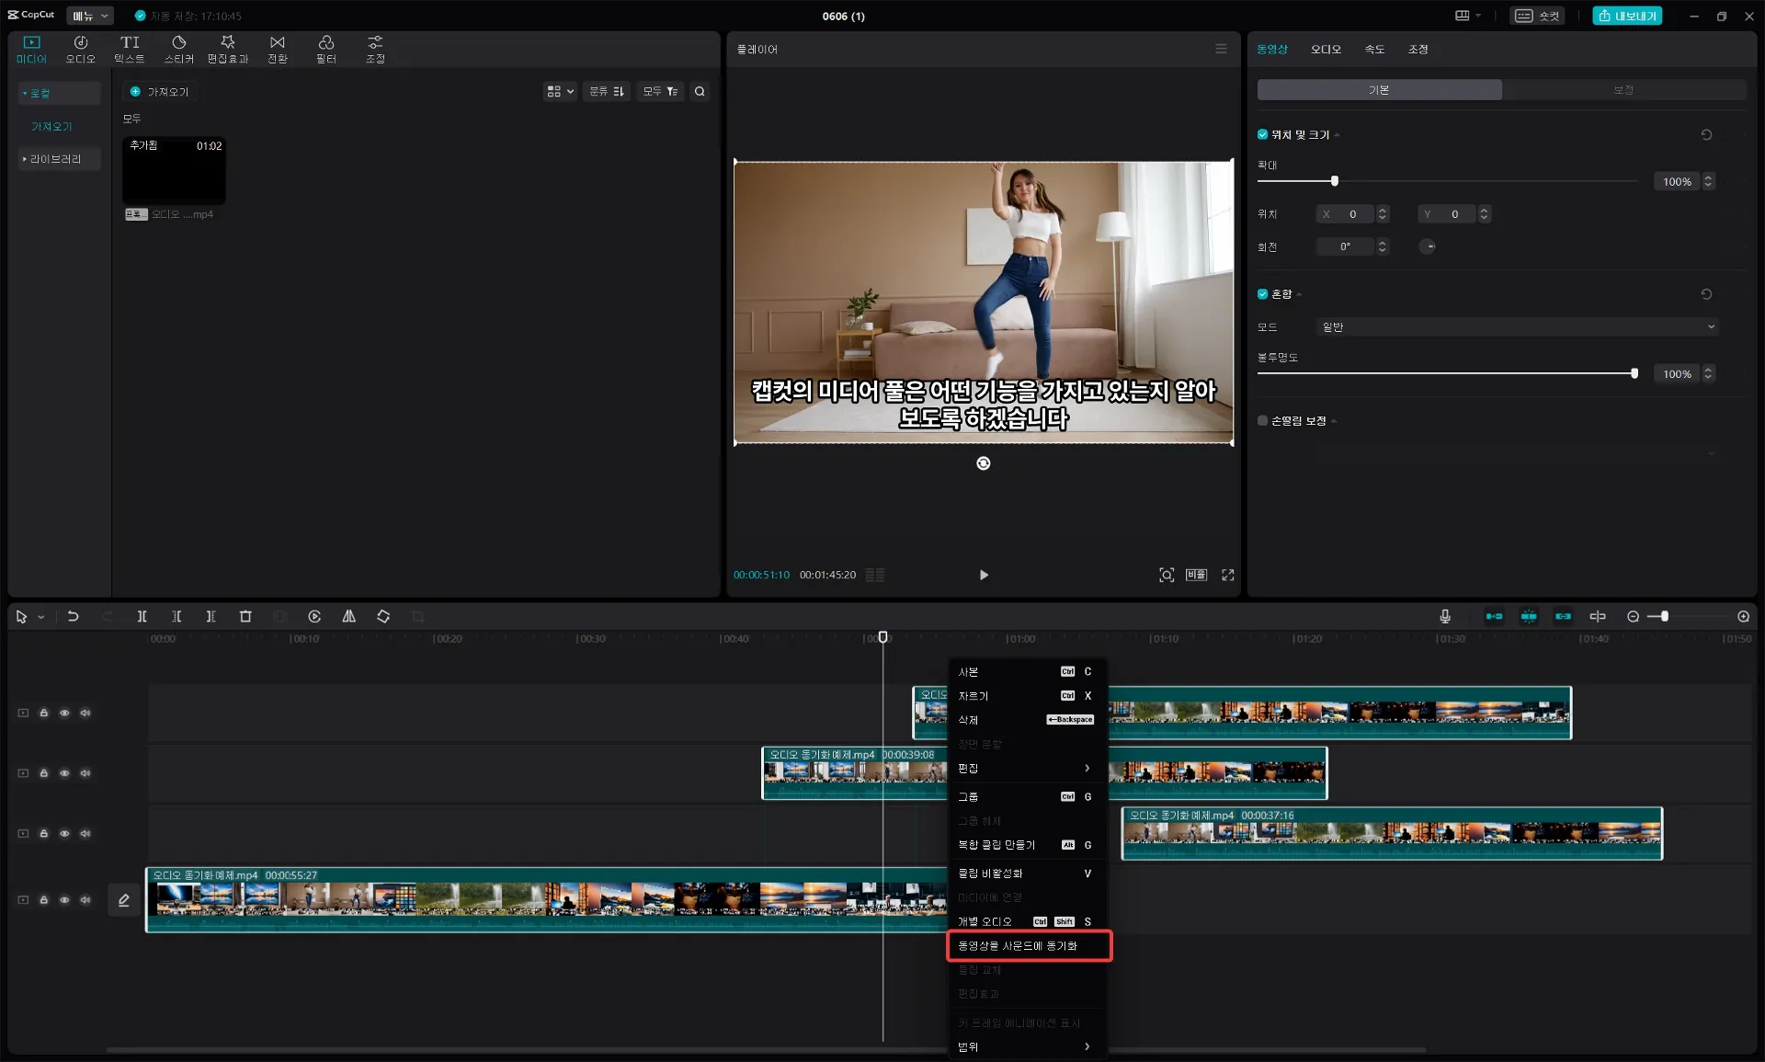Adjust the opacity slider handle

[x=1634, y=373]
